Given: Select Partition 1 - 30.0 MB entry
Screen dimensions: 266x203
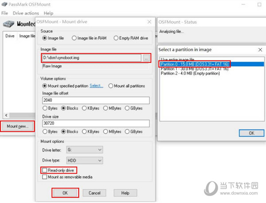Looking at the screenshot, I should point(212,69).
